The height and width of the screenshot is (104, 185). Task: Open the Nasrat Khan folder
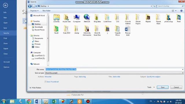point(158,19)
